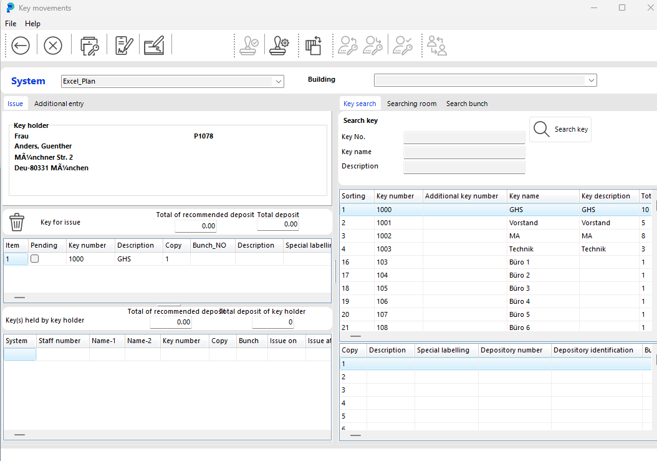657x461 pixels.
Task: Click the signature pad toolbar icon
Action: click(154, 46)
